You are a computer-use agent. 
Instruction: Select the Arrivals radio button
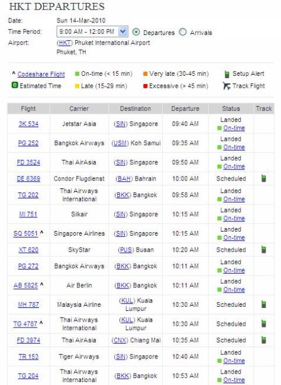point(183,32)
